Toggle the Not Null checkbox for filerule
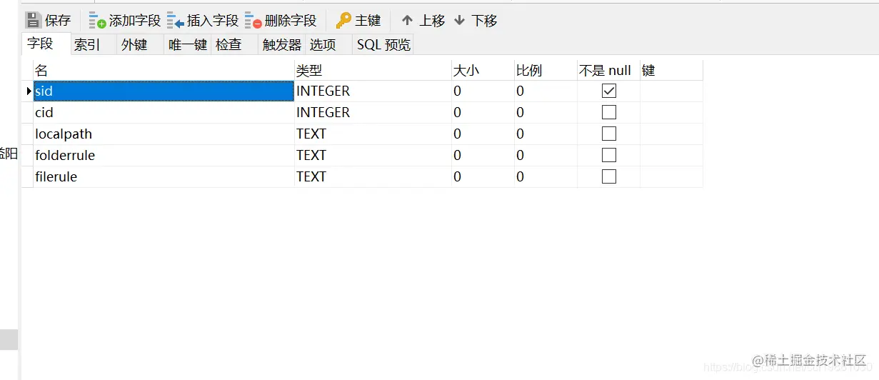This screenshot has width=879, height=380. (609, 176)
